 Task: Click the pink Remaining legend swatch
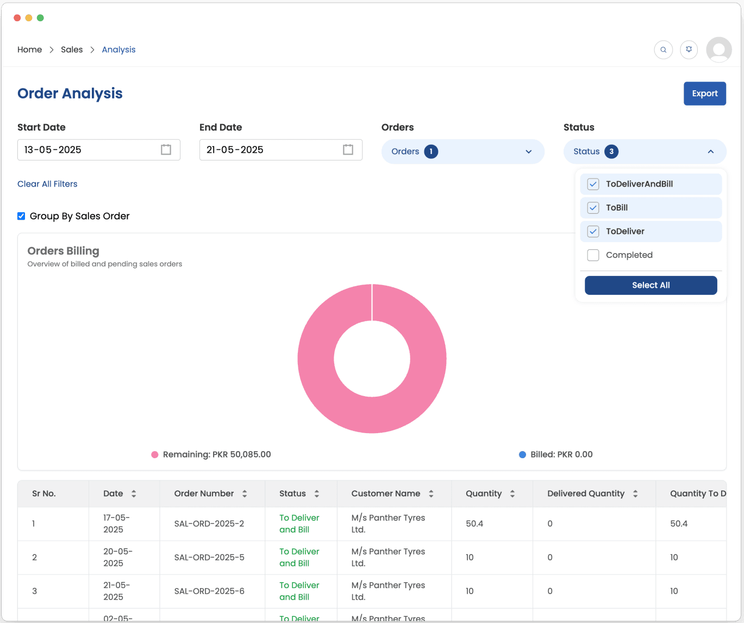[155, 454]
